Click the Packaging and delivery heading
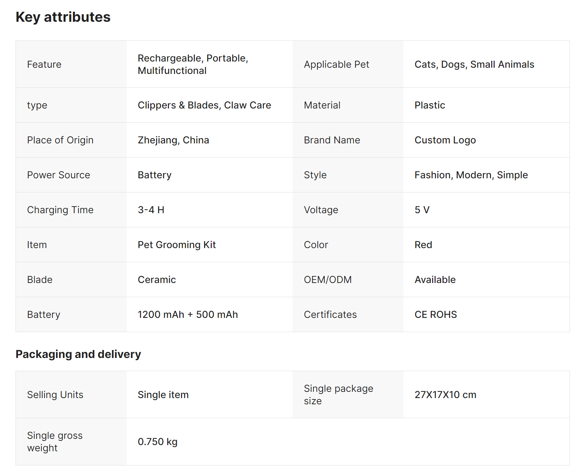The width and height of the screenshot is (581, 472). point(78,354)
